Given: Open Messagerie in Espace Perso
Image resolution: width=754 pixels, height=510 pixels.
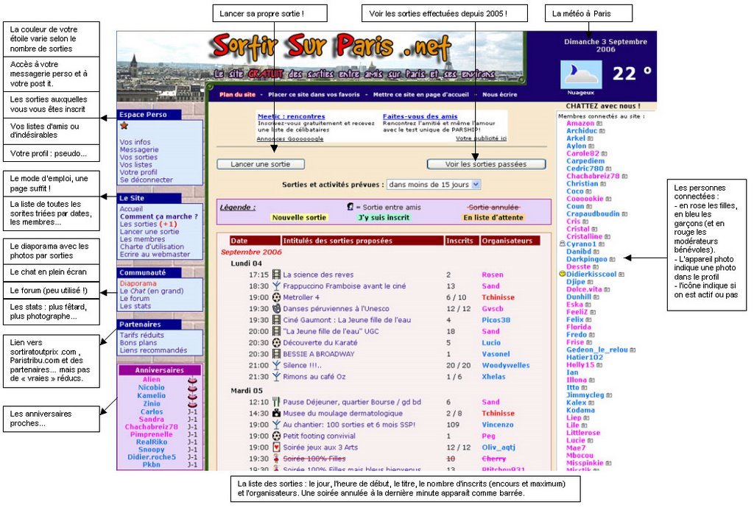Looking at the screenshot, I should tap(139, 150).
